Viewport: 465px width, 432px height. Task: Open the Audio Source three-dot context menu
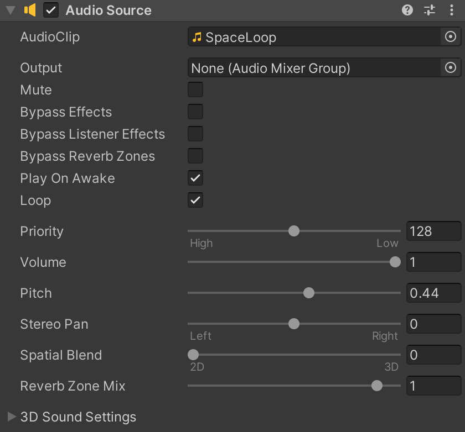[452, 10]
